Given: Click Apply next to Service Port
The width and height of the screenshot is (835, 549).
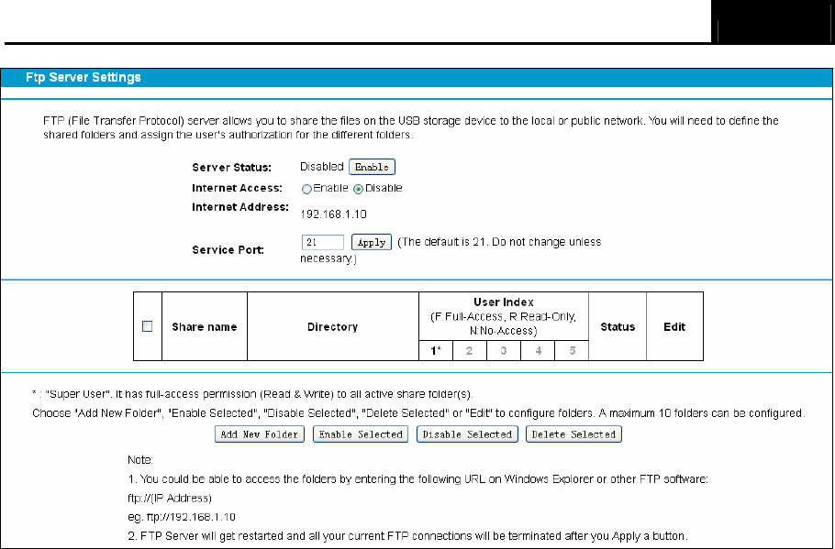Looking at the screenshot, I should point(372,242).
